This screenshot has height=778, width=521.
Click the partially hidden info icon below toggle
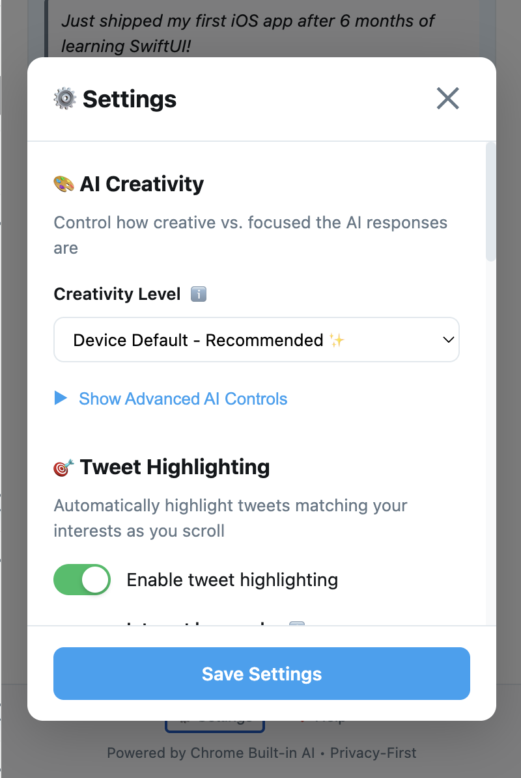click(297, 623)
